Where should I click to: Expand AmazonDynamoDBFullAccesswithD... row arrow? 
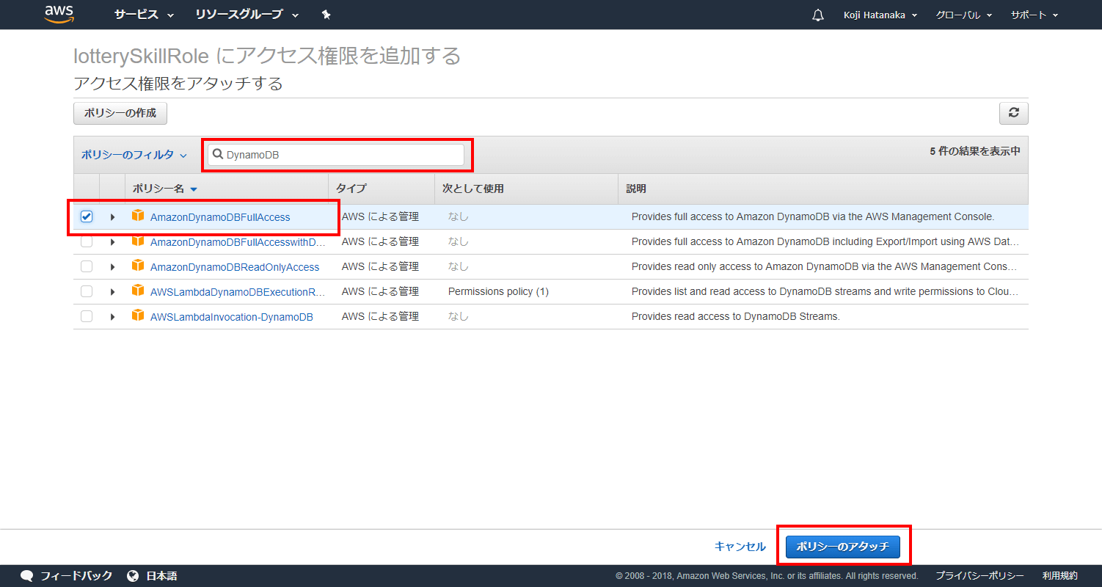(x=112, y=242)
